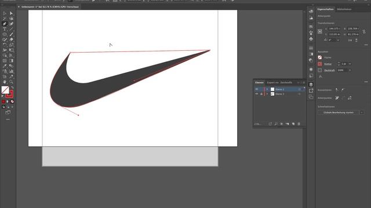Switch to Bibliotheken tab
Image resolution: width=371 pixels, height=208 pixels.
[x=344, y=9]
